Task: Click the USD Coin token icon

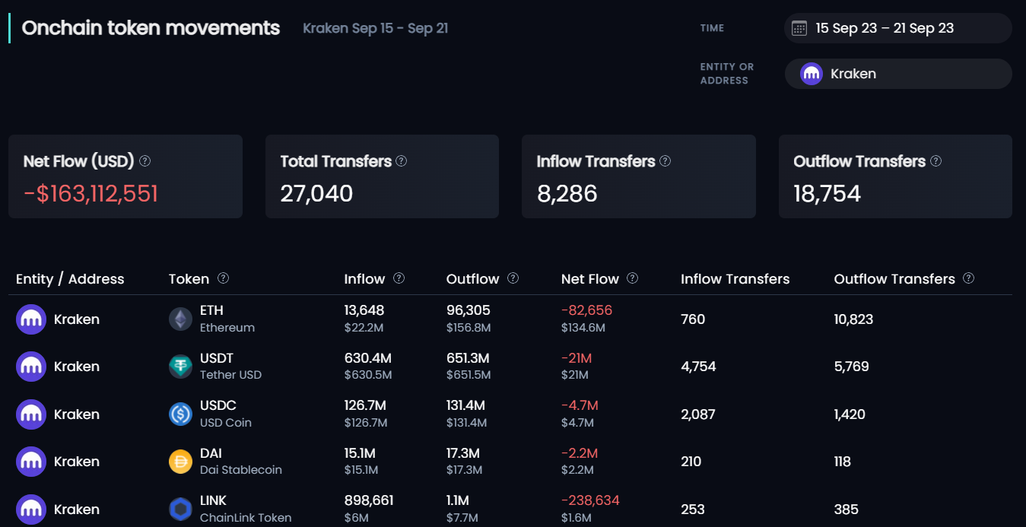Action: (x=180, y=414)
